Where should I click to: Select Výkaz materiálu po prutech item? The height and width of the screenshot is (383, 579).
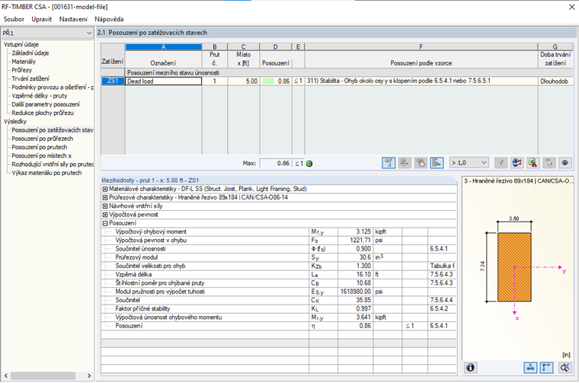pos(46,173)
